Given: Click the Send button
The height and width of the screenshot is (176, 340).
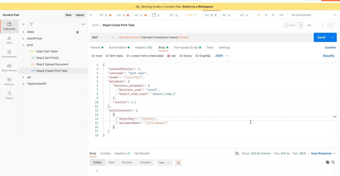Looking at the screenshot, I should (x=321, y=37).
